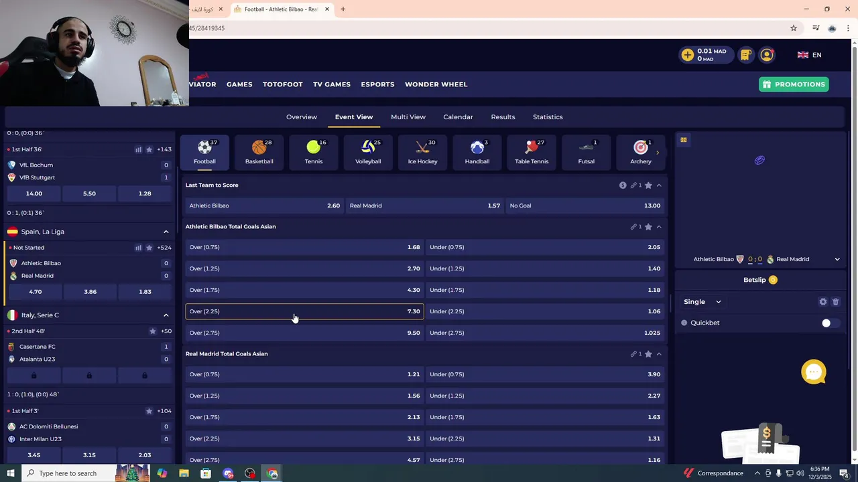Show more sports with right arrow
Image resolution: width=858 pixels, height=482 pixels.
click(658, 153)
